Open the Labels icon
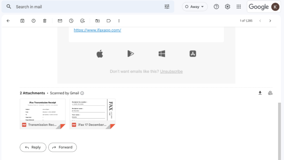The image size is (284, 160). tap(109, 21)
